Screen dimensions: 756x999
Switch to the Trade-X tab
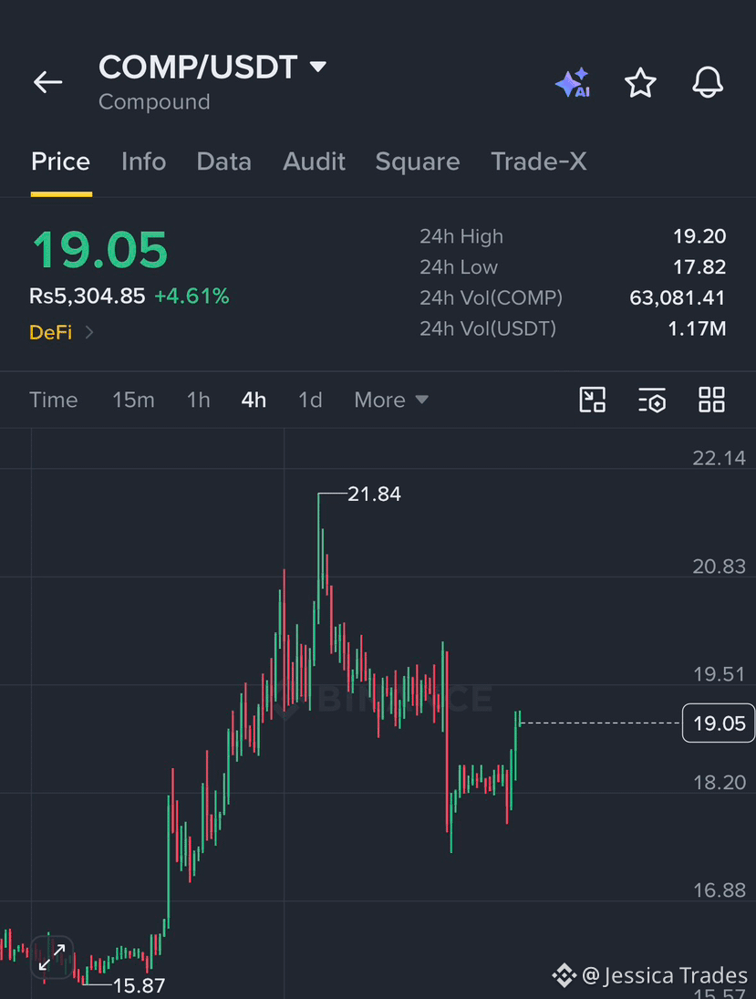(539, 161)
